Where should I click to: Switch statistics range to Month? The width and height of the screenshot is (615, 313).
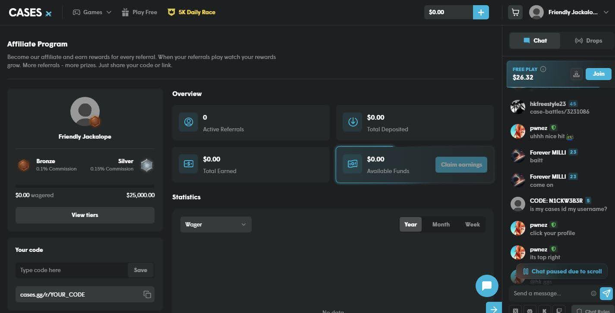click(x=441, y=224)
